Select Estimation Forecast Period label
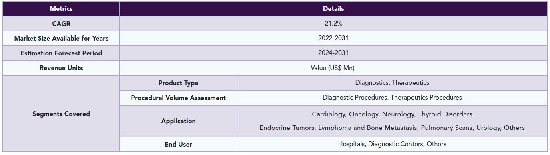 point(61,53)
